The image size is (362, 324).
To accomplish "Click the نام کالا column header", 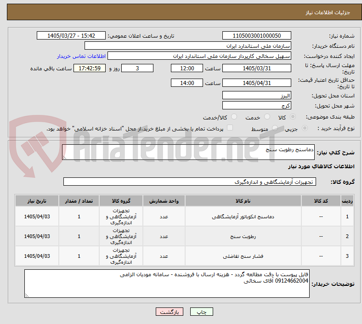I will click(x=243, y=201).
